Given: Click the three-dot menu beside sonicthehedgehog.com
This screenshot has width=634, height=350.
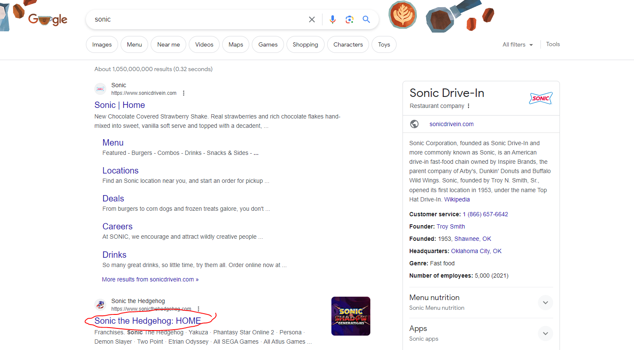Looking at the screenshot, I should tap(198, 309).
